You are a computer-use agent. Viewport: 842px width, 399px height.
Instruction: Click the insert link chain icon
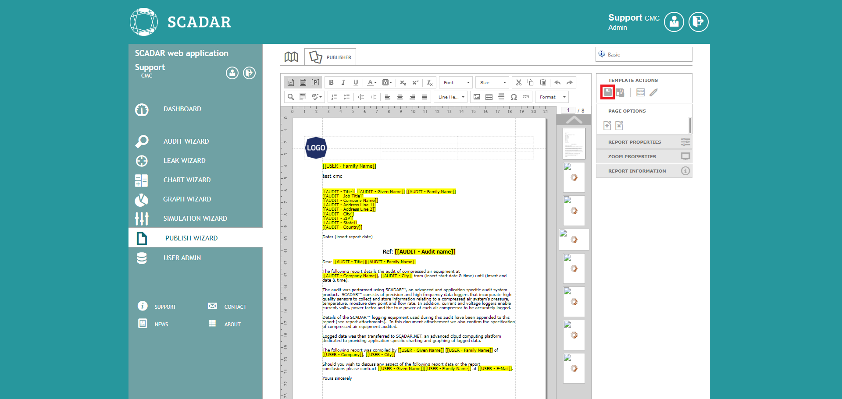pyautogui.click(x=526, y=97)
